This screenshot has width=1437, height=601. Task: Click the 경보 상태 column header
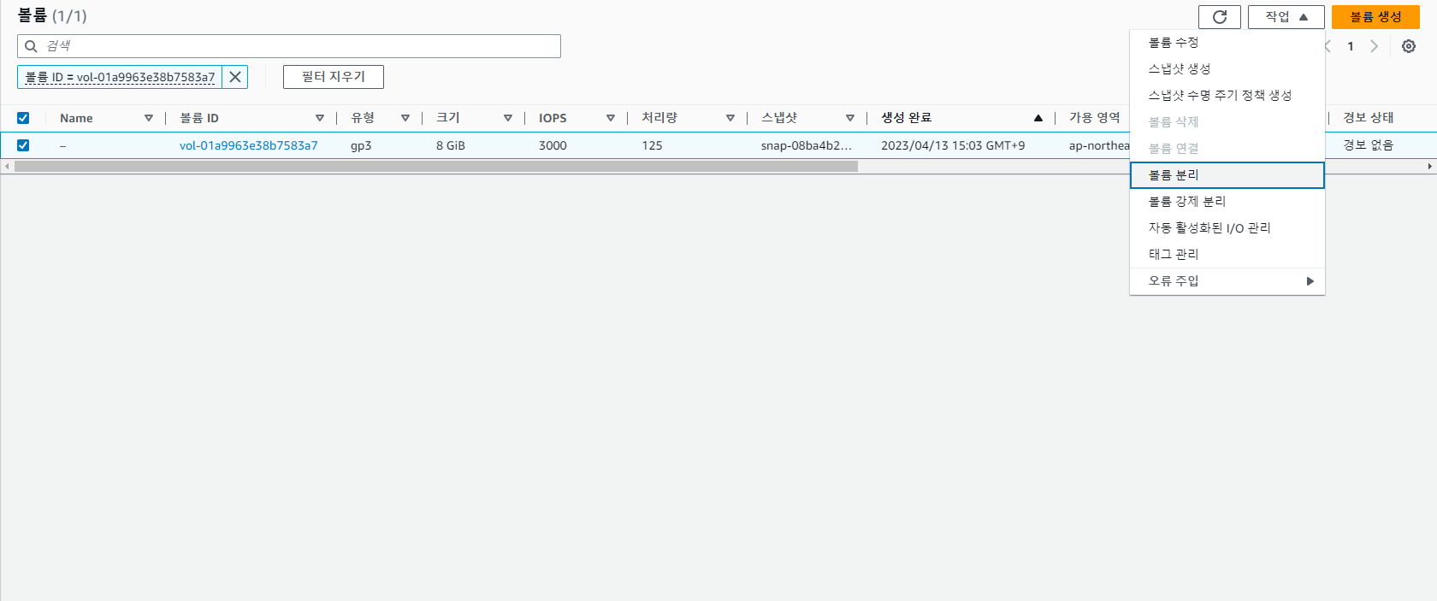pos(1369,118)
